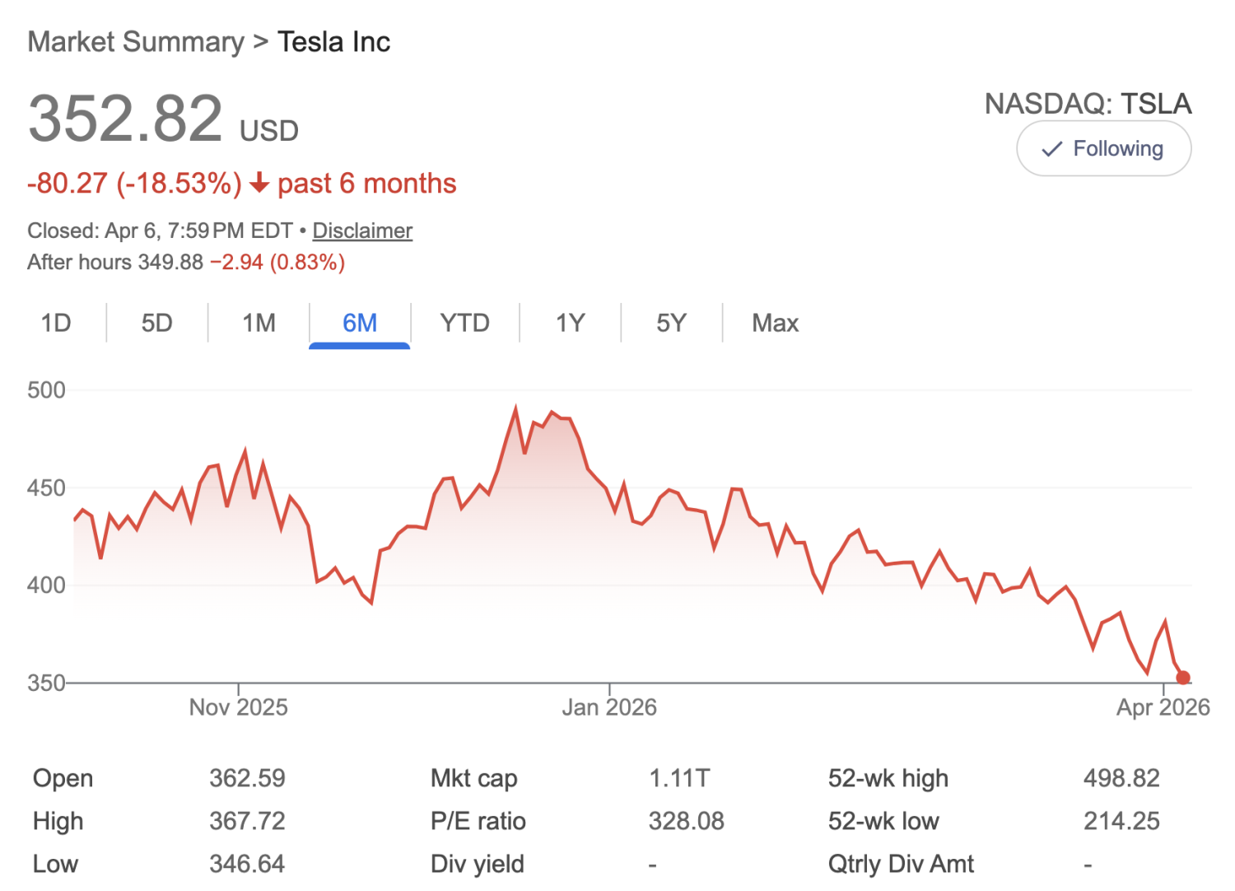Open the 1M chart view

click(258, 323)
